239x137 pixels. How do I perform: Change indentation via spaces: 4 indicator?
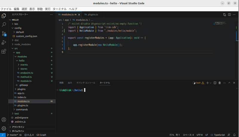(x=188, y=135)
